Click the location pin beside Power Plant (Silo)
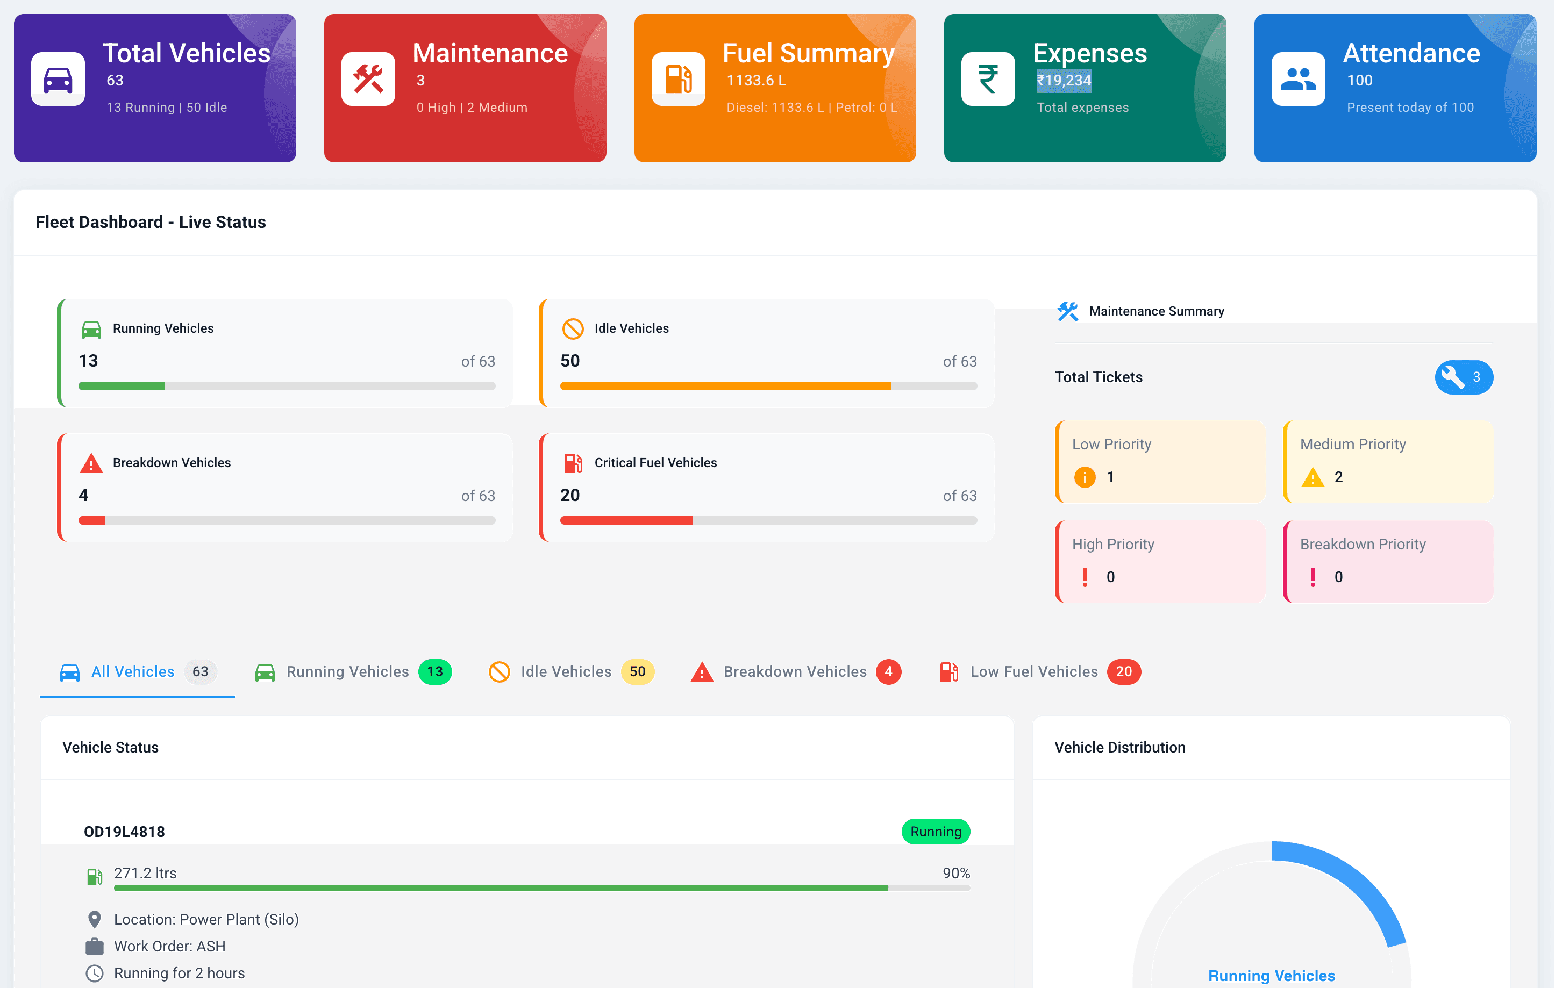 pos(96,919)
